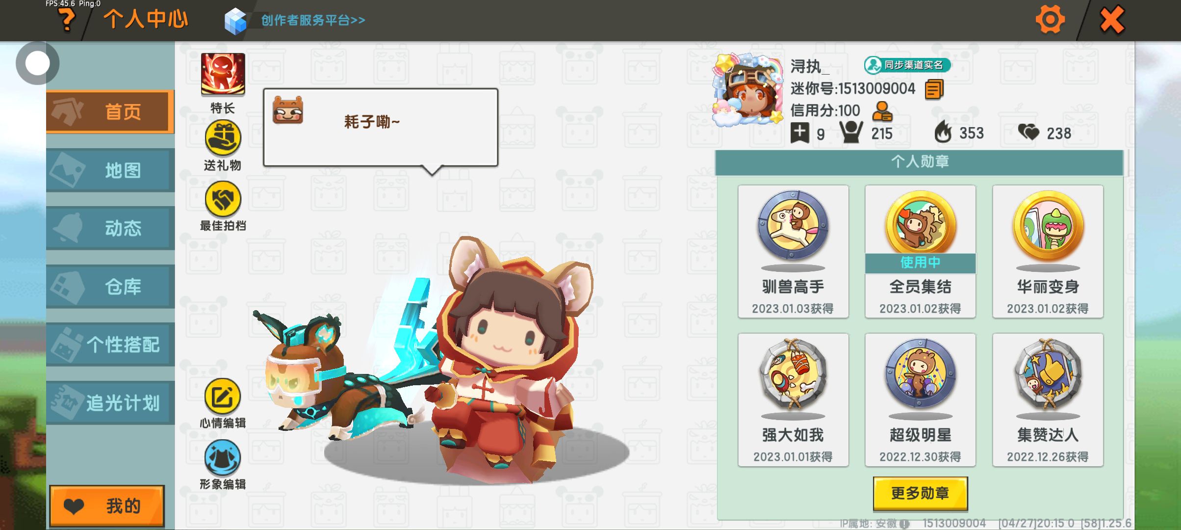The width and height of the screenshot is (1181, 530).
Task: Click the 我的 button with heart
Action: (107, 506)
